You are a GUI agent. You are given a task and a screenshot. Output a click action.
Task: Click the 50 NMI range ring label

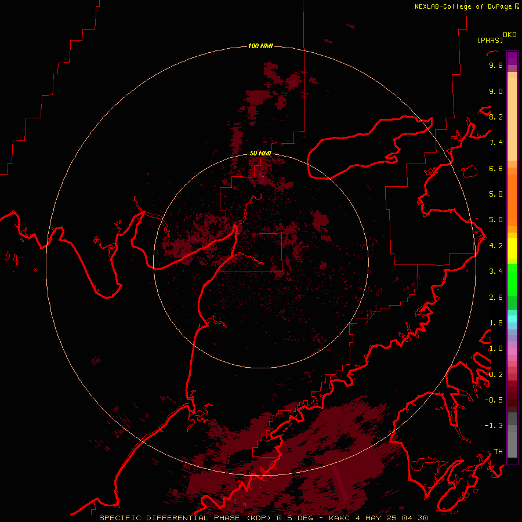click(x=260, y=153)
